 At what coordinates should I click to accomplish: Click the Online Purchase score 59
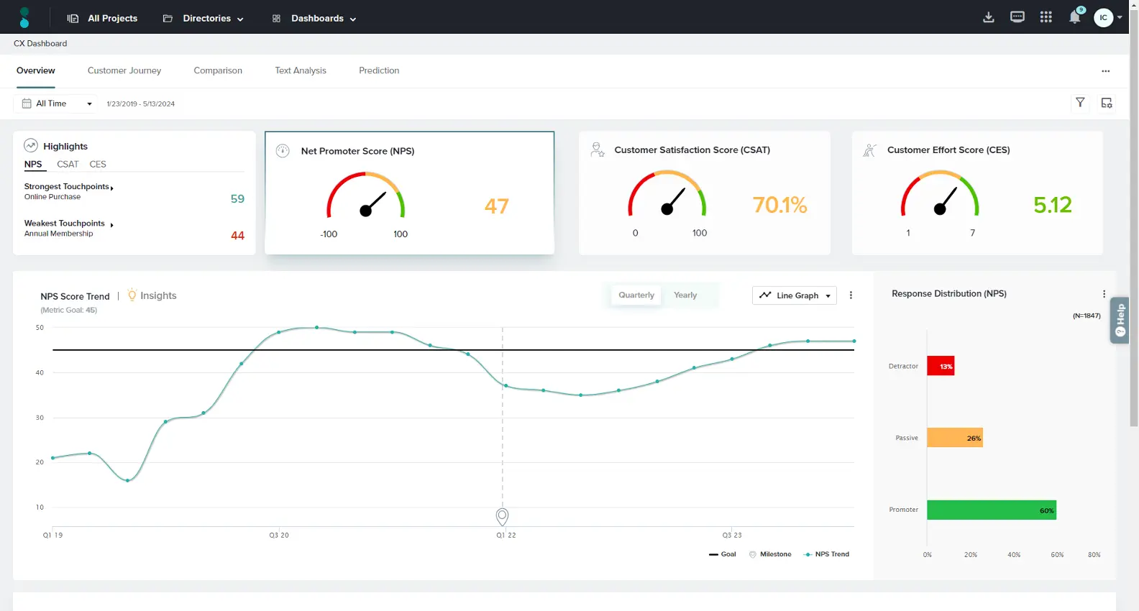[x=237, y=198]
